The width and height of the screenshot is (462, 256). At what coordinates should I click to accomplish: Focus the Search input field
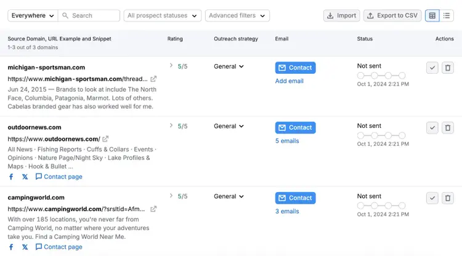point(89,15)
